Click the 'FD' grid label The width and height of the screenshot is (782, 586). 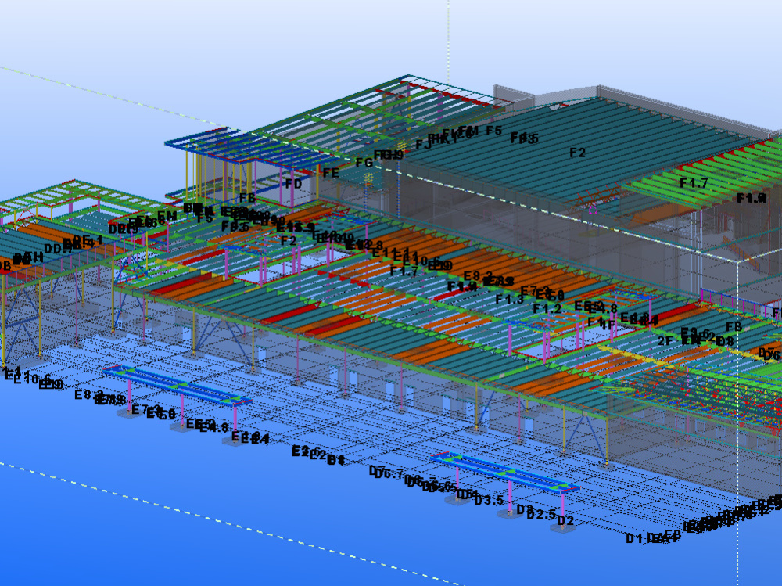tap(294, 184)
